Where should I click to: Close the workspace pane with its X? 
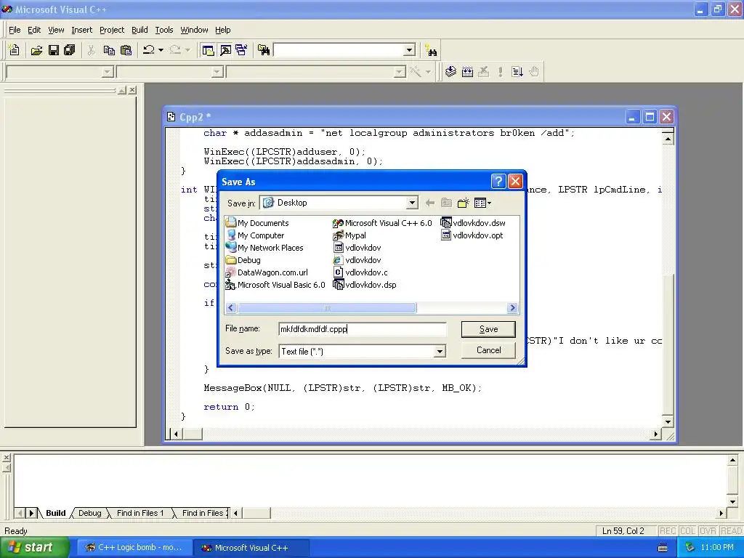tap(132, 89)
